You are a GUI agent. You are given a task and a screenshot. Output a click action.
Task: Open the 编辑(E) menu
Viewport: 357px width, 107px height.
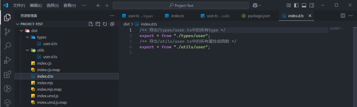[x=36, y=5]
